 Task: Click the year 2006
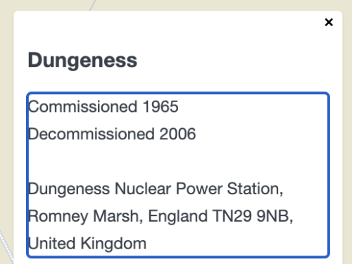pyautogui.click(x=177, y=134)
